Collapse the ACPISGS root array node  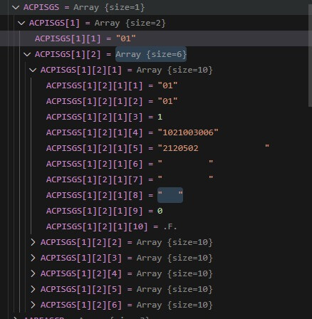16,7
